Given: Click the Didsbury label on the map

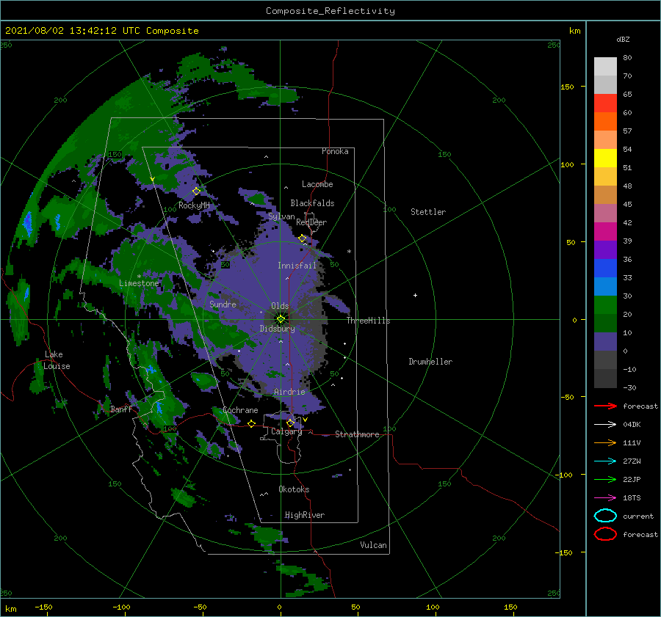Looking at the screenshot, I should coord(277,329).
